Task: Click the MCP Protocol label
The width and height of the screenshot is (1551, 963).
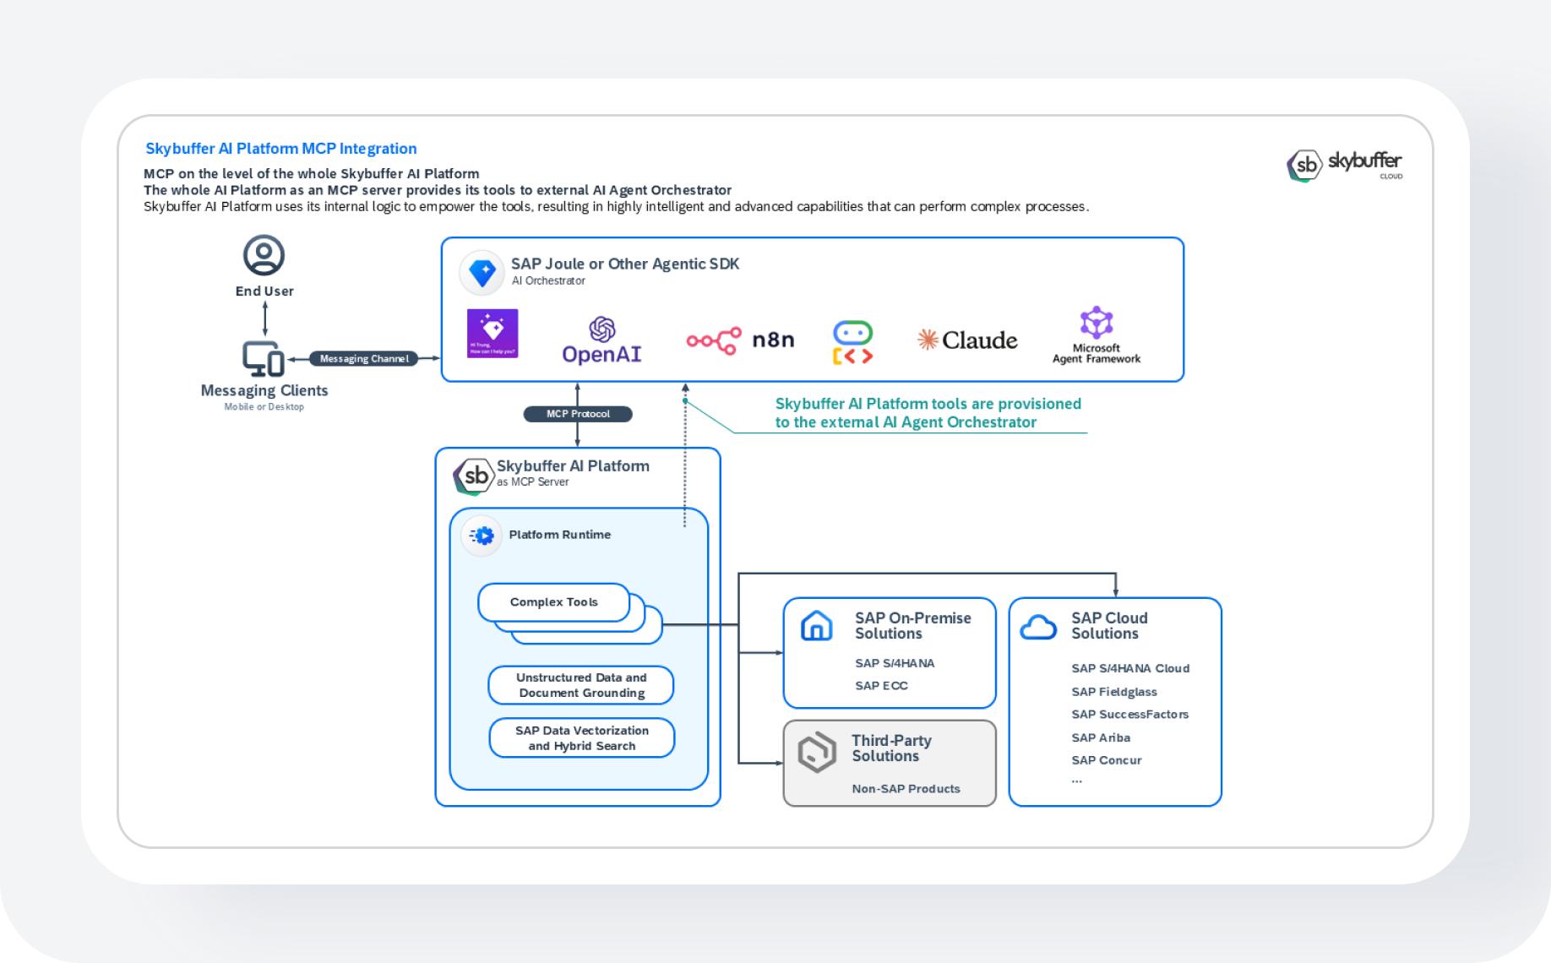Action: [578, 414]
